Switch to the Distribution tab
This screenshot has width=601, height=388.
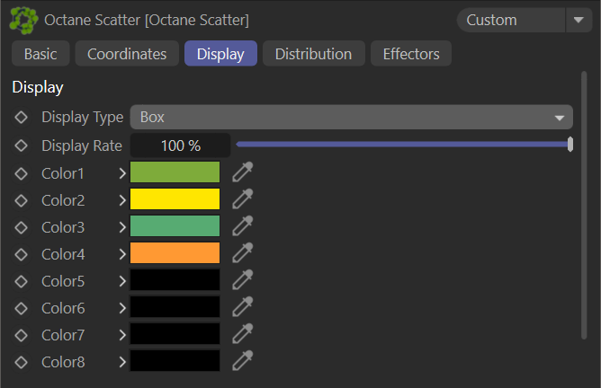tap(313, 54)
